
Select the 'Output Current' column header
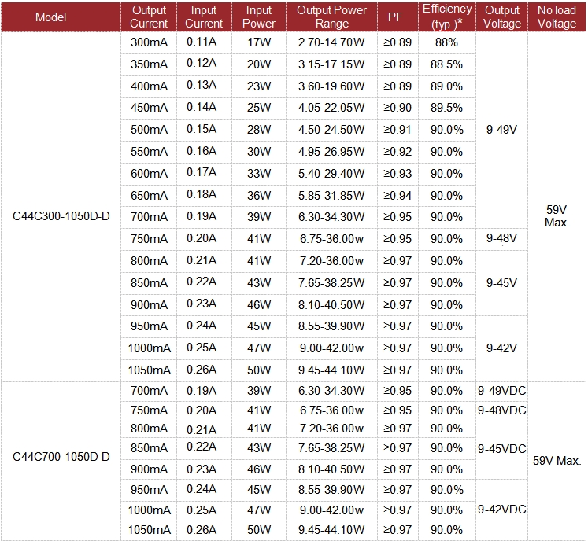[149, 17]
